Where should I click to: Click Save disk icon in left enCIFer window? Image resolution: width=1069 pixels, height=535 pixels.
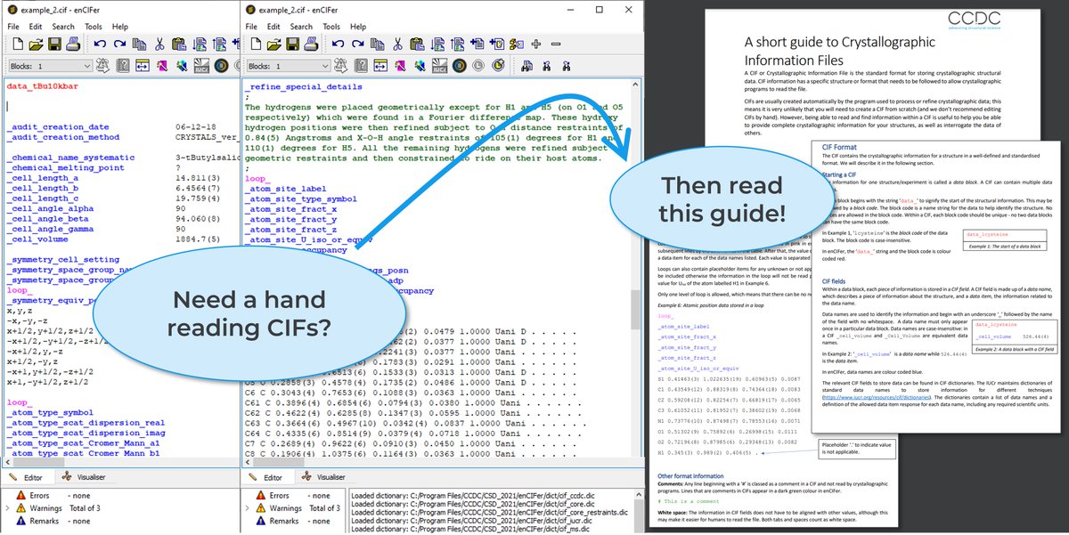[54, 44]
